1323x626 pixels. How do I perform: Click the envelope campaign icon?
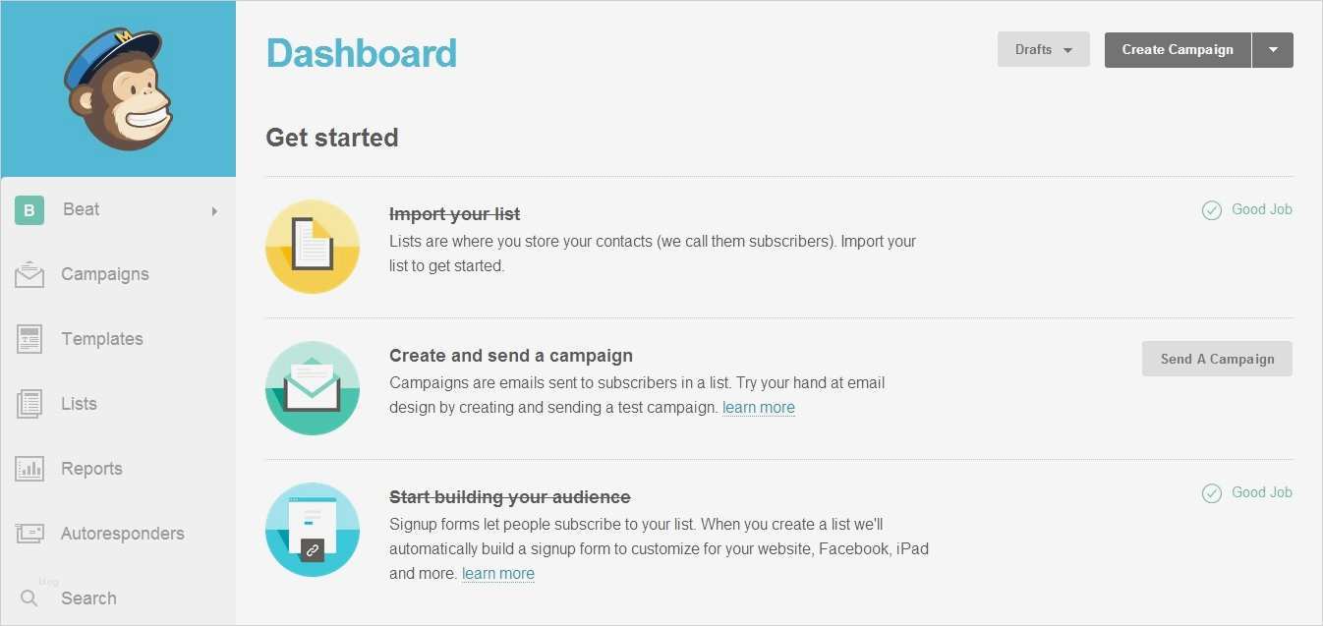click(312, 386)
